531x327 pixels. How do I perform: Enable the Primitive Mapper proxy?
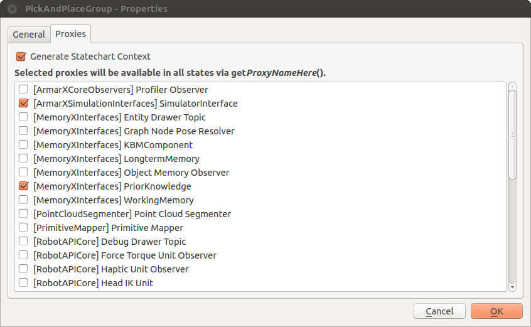pyautogui.click(x=23, y=227)
